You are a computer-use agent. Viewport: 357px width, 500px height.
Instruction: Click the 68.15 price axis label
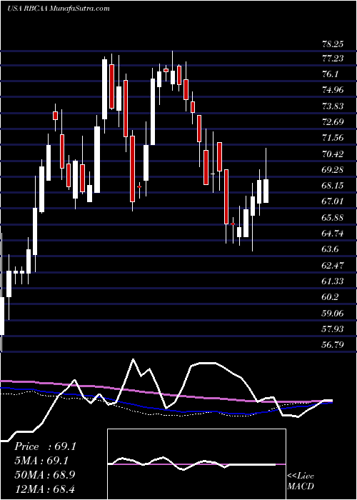click(333, 186)
